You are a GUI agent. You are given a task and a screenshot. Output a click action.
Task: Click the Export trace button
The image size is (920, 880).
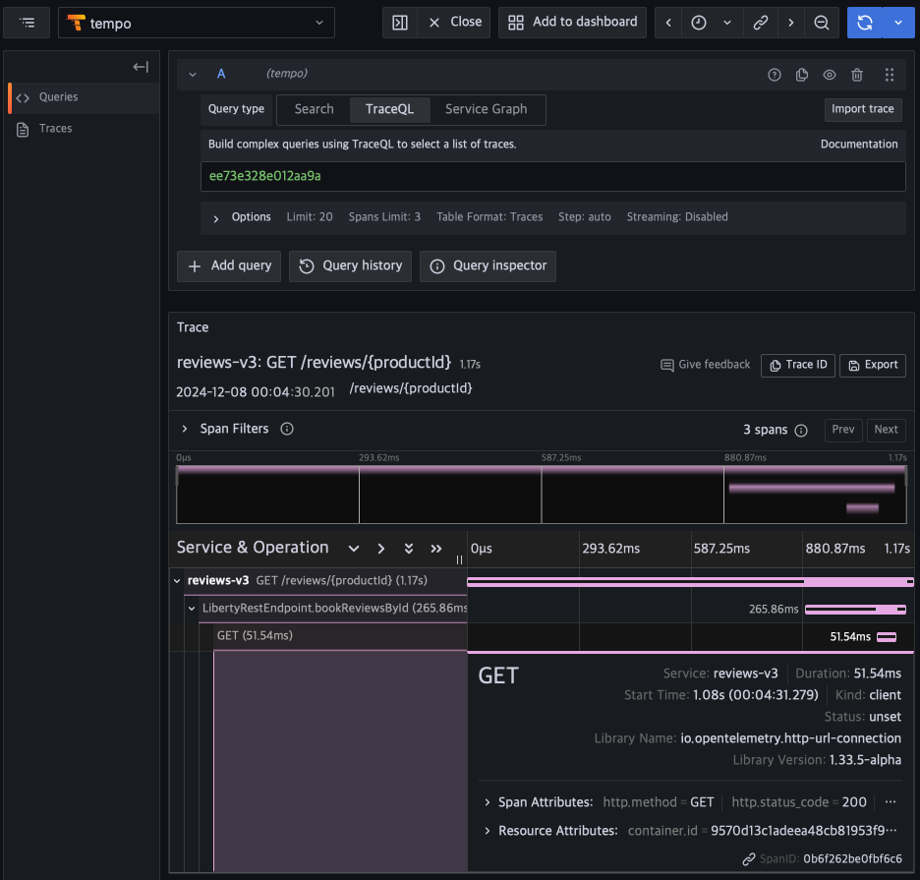(x=872, y=365)
